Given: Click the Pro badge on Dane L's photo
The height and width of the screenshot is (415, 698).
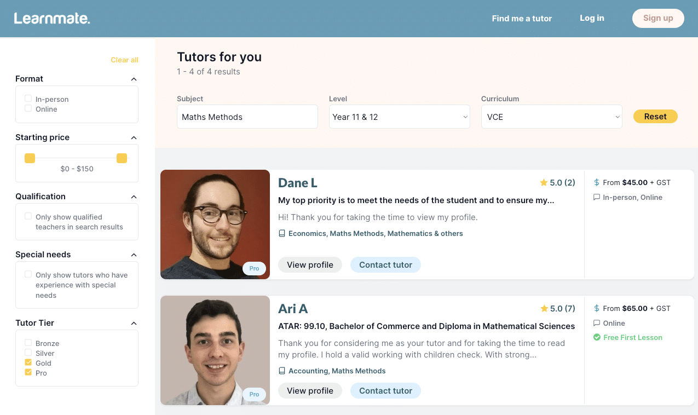Looking at the screenshot, I should coord(254,268).
